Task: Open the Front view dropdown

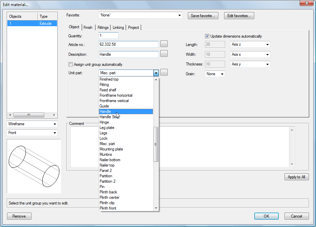Action: (32, 133)
